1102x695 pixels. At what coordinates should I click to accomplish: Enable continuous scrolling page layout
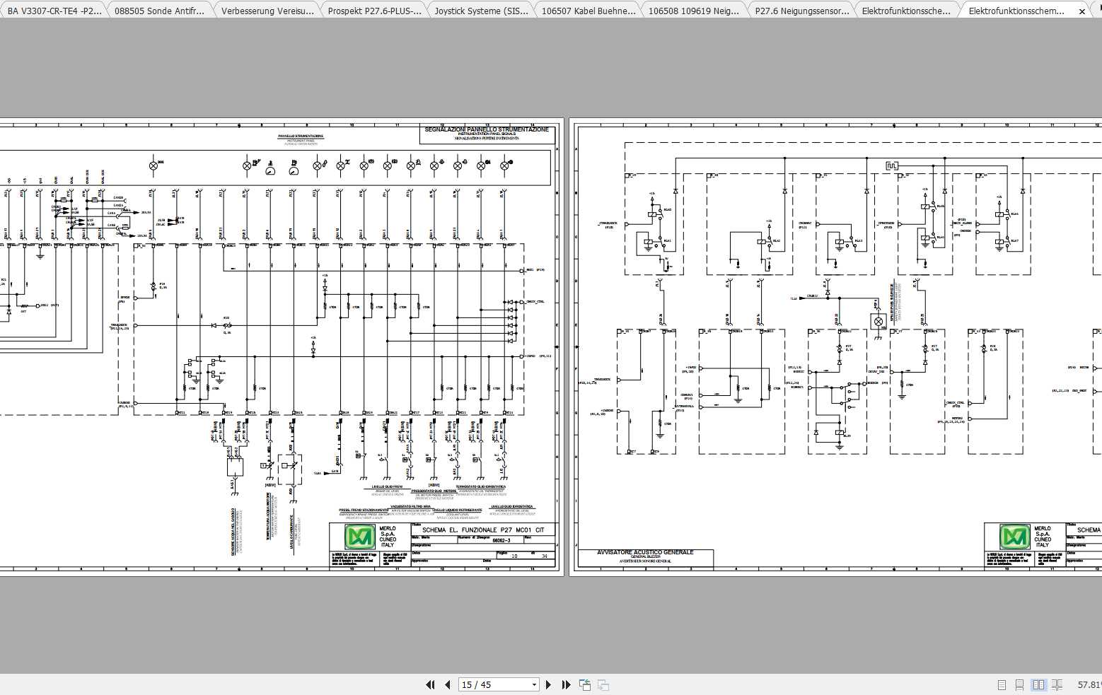[1019, 684]
